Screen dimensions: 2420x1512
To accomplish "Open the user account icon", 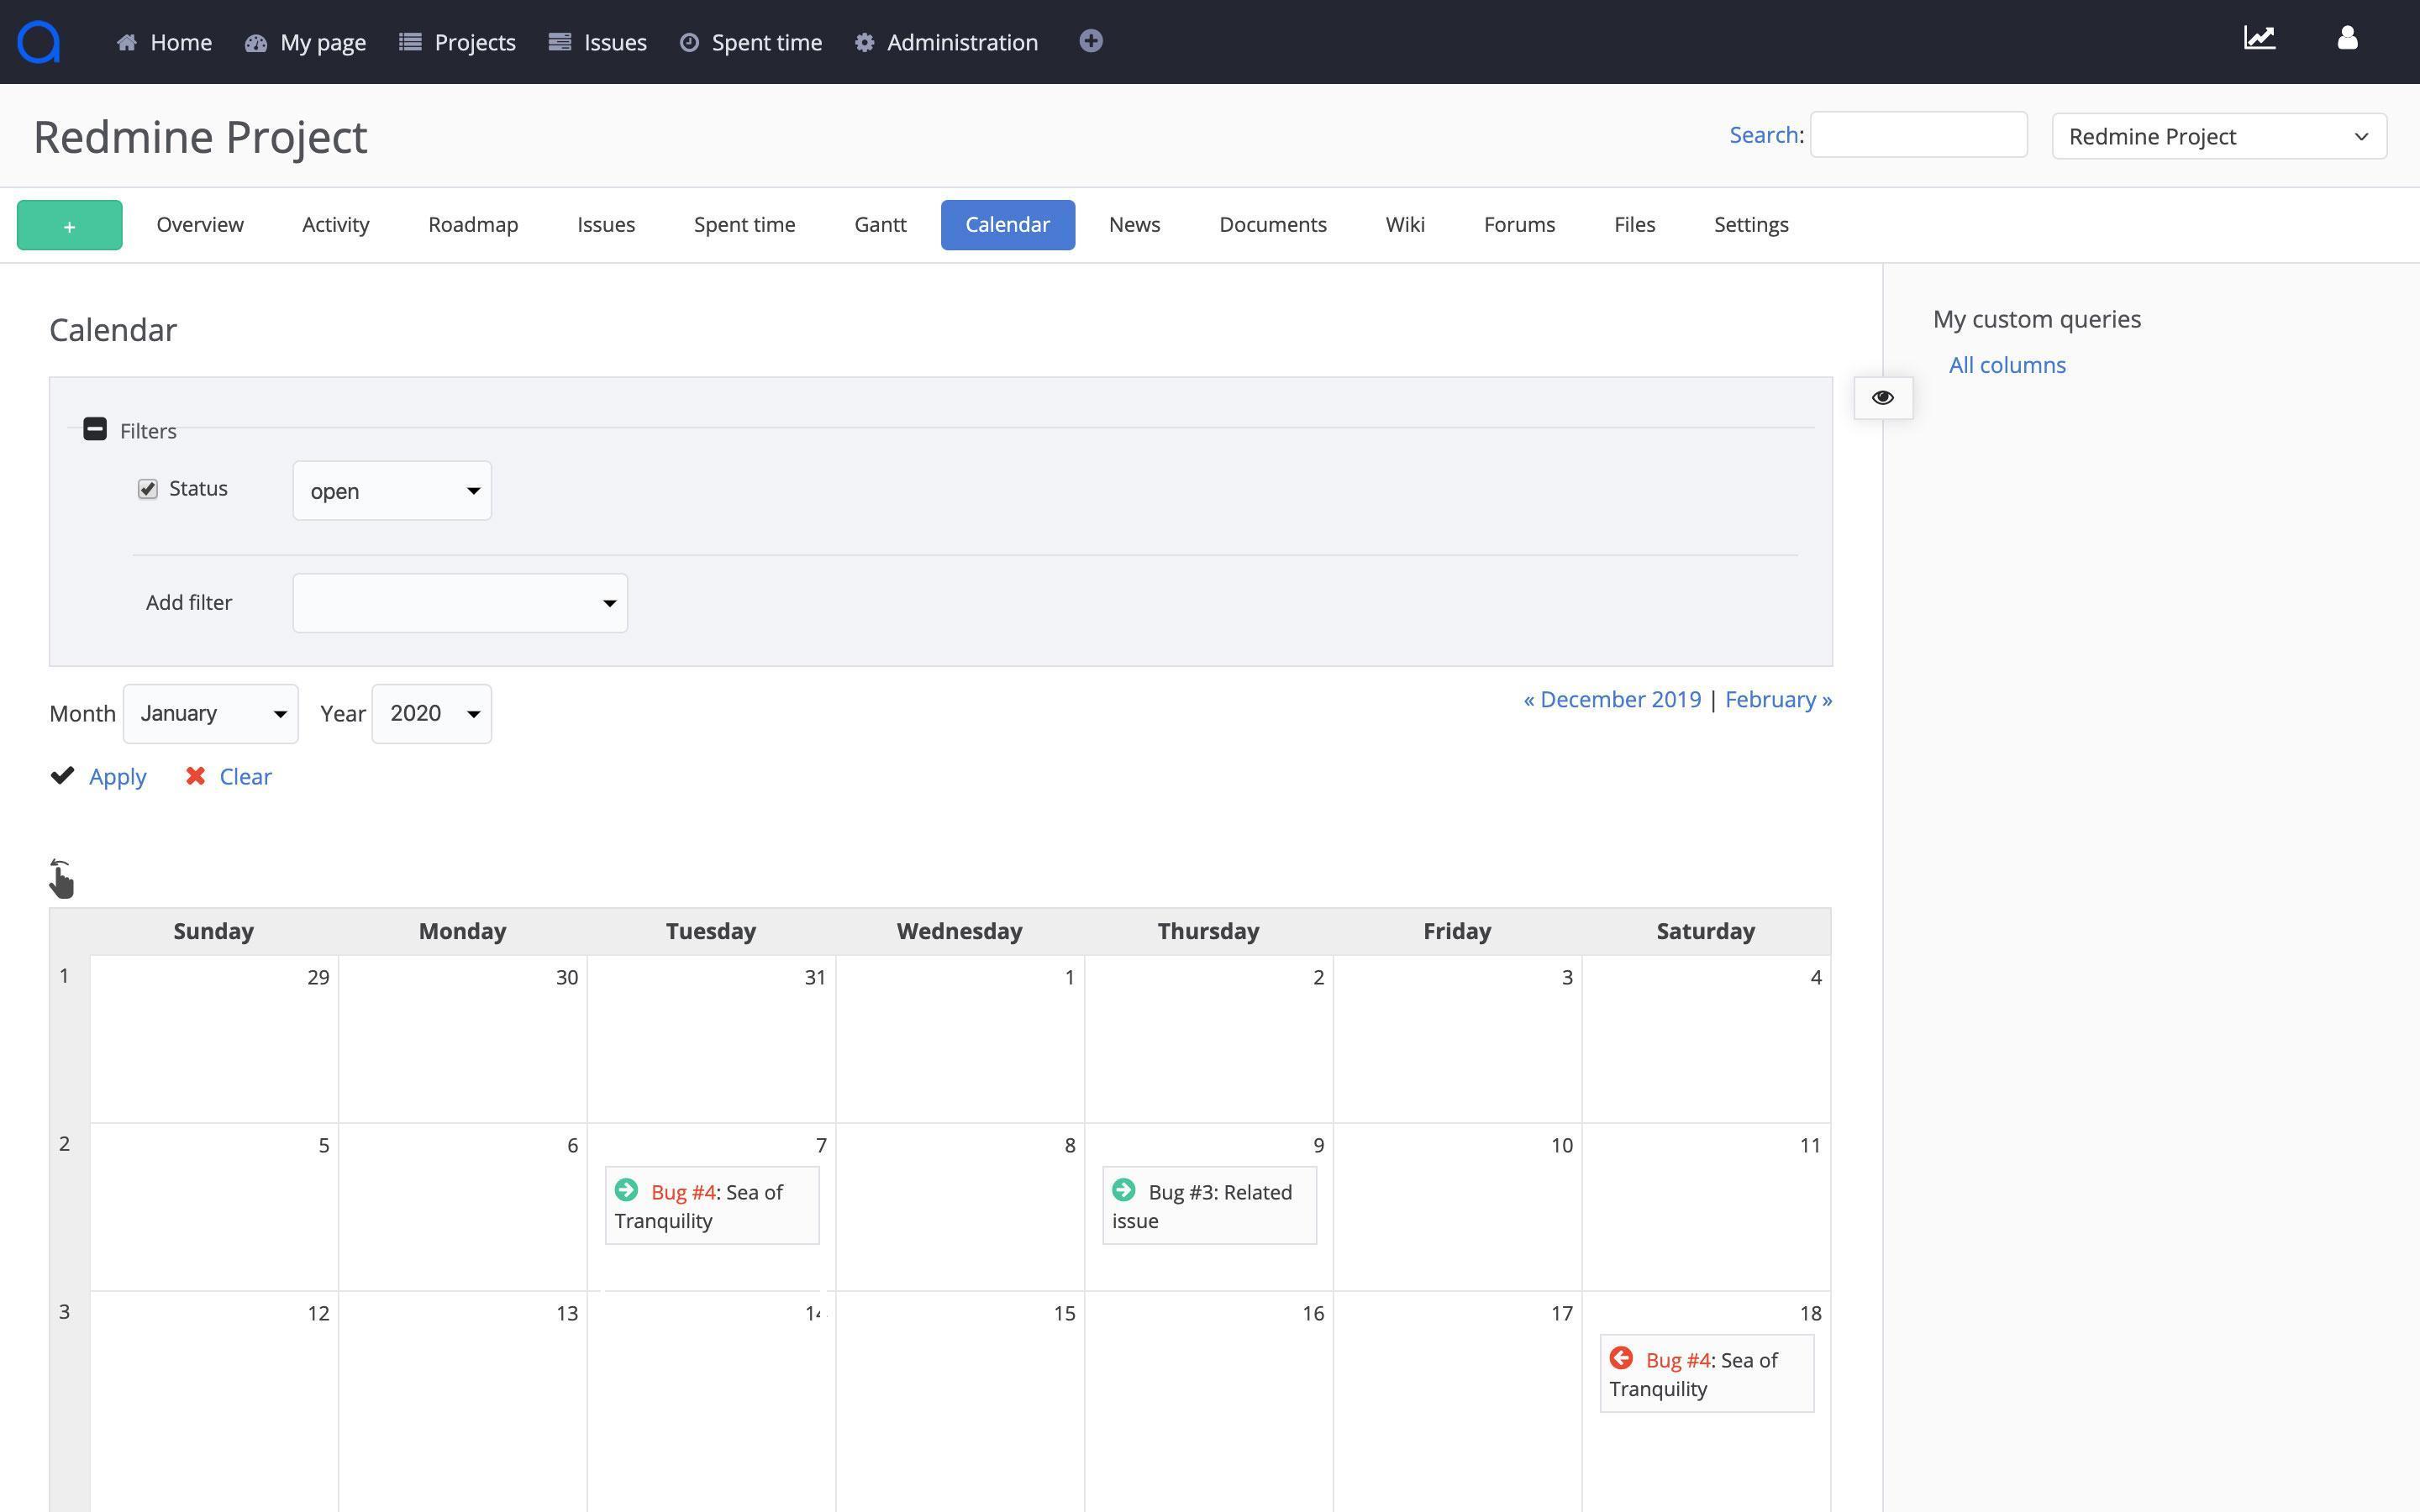I will (x=2348, y=38).
